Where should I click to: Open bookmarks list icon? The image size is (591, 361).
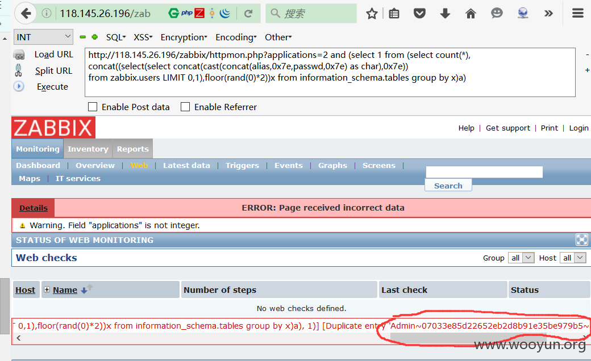pyautogui.click(x=394, y=14)
